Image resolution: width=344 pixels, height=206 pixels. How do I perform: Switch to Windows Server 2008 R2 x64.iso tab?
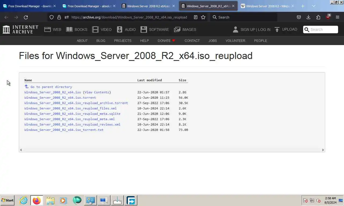(149, 6)
